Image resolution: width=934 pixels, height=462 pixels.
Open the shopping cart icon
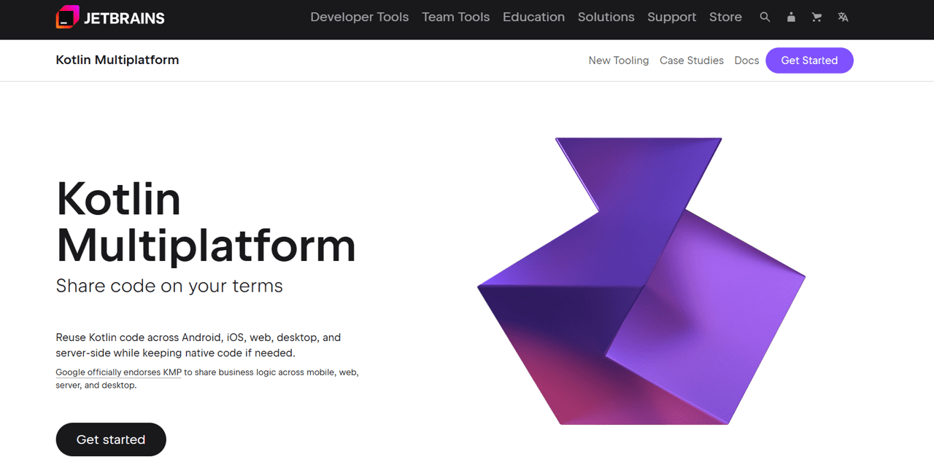(x=817, y=17)
